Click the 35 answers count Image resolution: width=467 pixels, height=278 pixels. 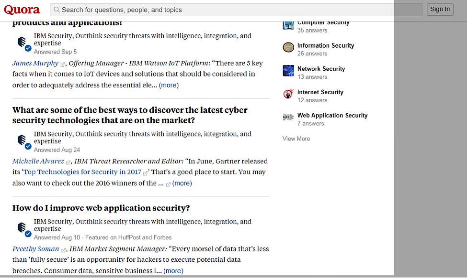312,30
